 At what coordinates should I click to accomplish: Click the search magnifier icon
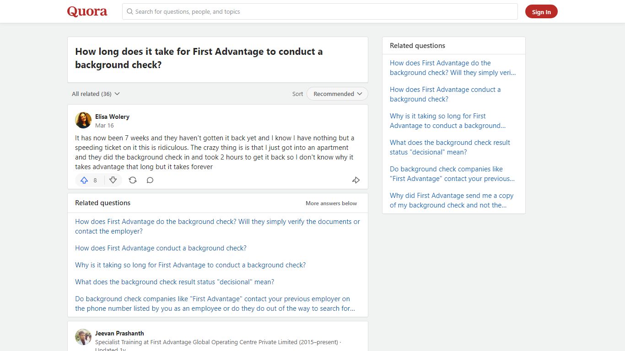[x=130, y=11]
